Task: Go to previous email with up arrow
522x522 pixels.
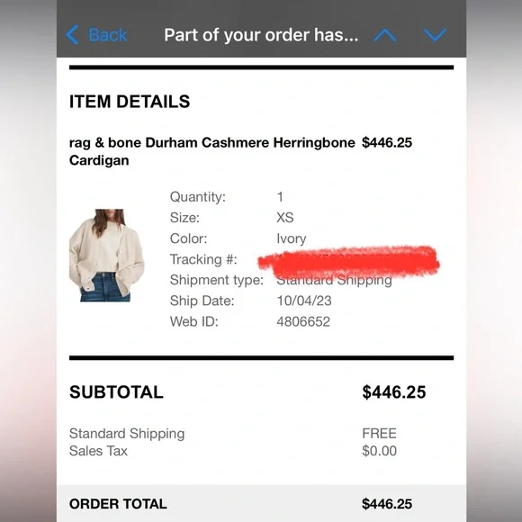Action: pyautogui.click(x=385, y=35)
